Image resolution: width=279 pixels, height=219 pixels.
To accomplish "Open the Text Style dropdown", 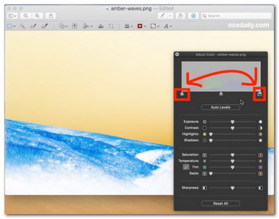I will (168, 26).
